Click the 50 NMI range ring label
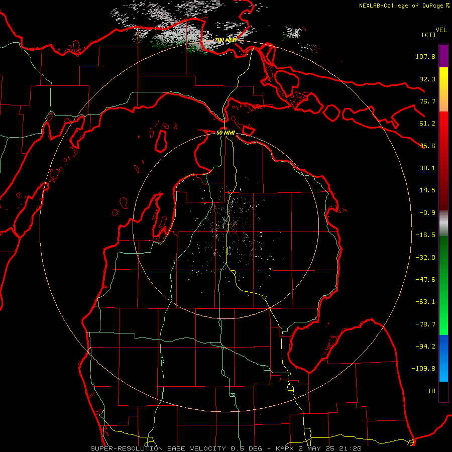Image resolution: width=452 pixels, height=452 pixels. [225, 133]
